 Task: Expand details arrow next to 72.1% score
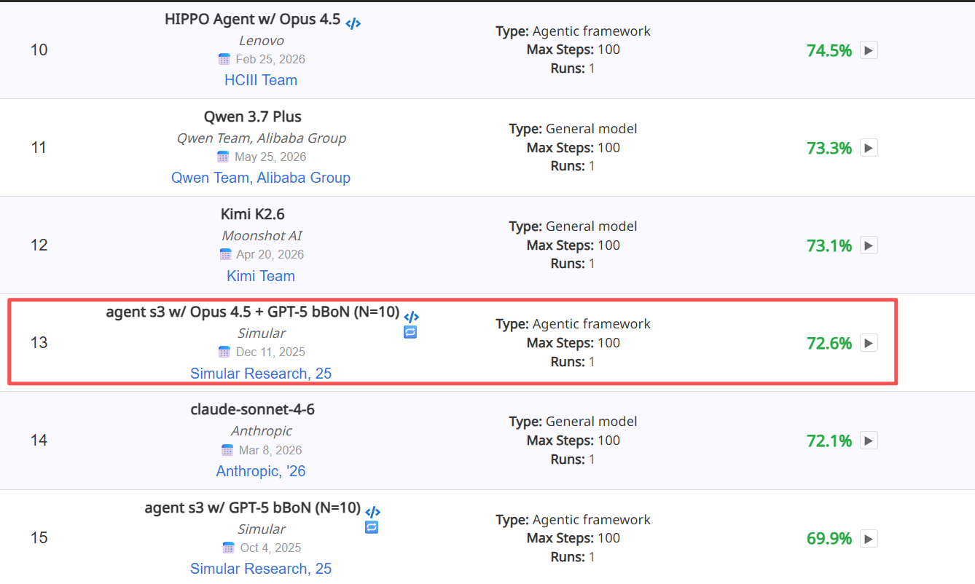click(x=869, y=441)
